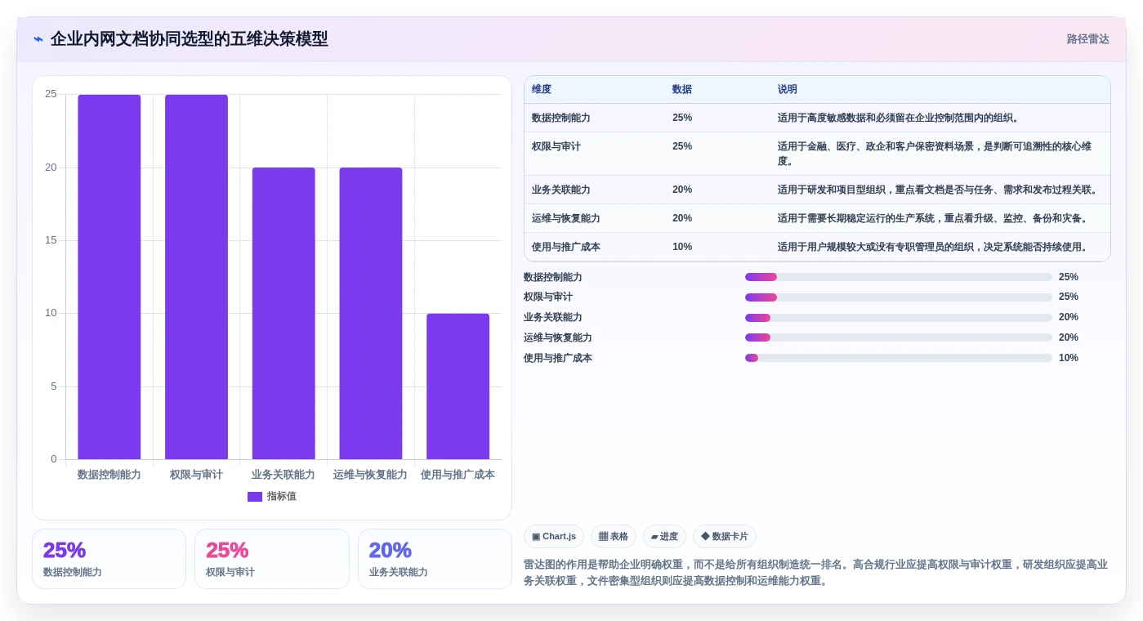Click 业务关联能力 cell in the table
This screenshot has width=1143, height=621.
[x=561, y=190]
